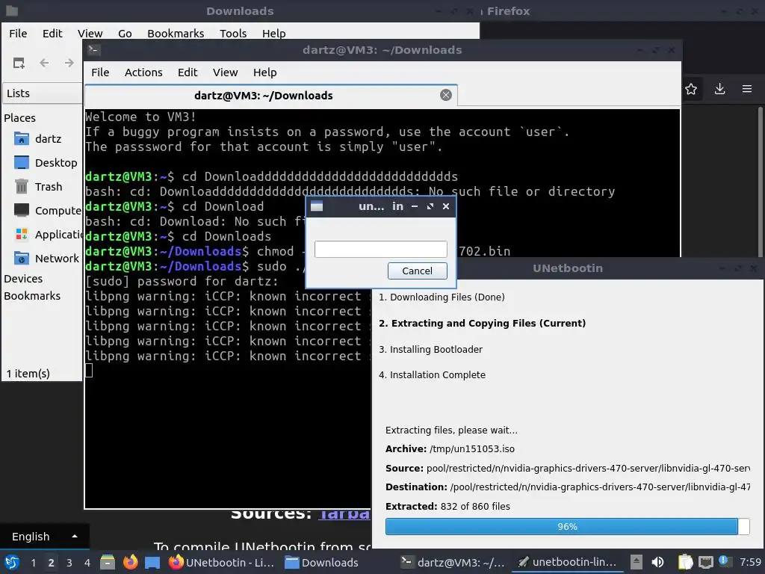Bookmark page with Firefox star icon
This screenshot has width=765, height=574.
click(x=691, y=89)
